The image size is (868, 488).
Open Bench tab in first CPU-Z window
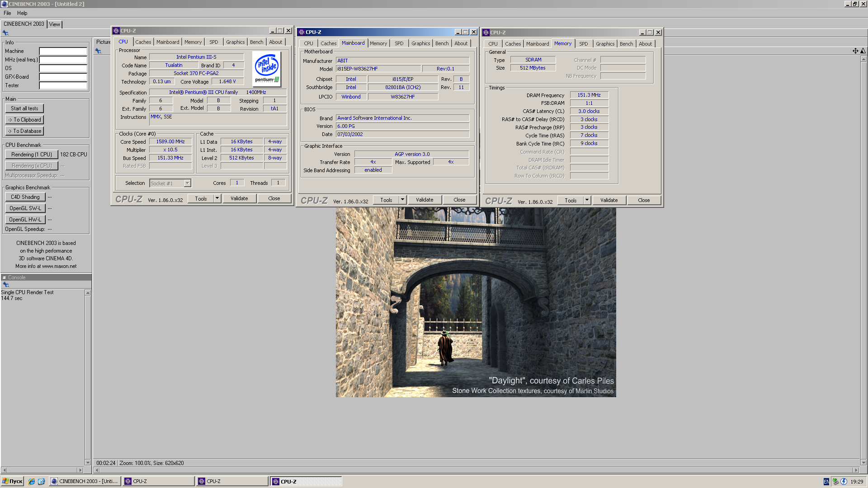(x=256, y=42)
